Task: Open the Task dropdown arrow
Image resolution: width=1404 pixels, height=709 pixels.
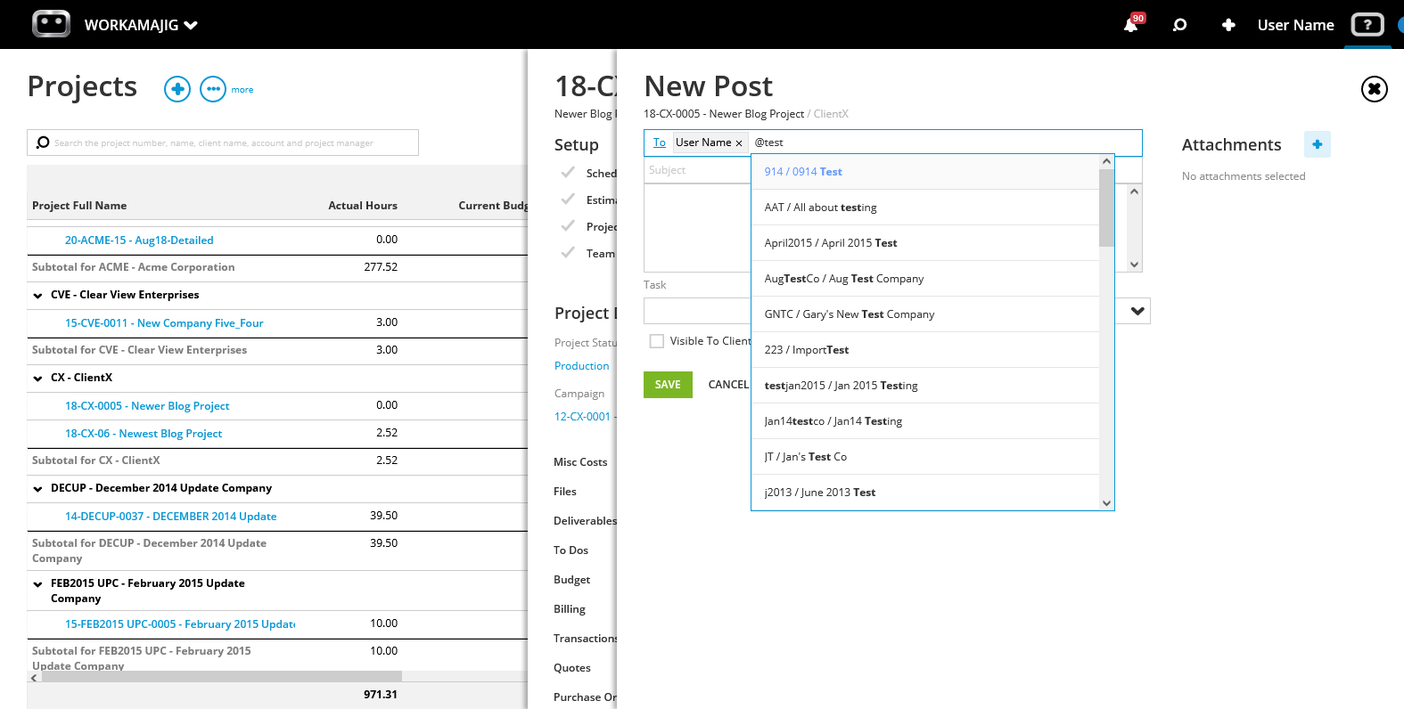Action: (x=1137, y=311)
